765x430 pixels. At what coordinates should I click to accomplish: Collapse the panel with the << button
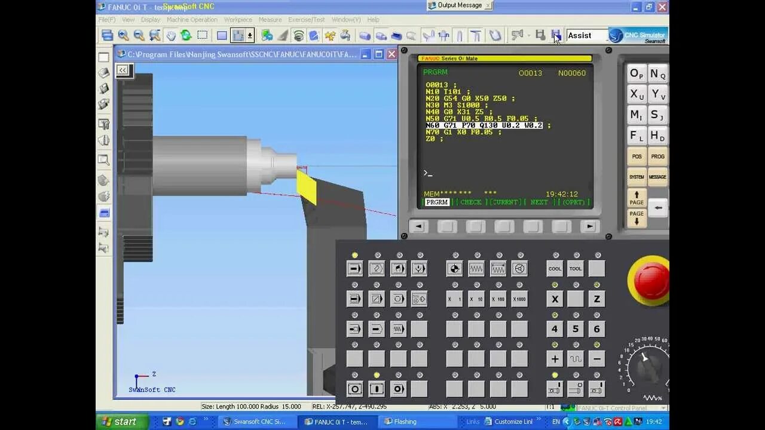point(123,70)
